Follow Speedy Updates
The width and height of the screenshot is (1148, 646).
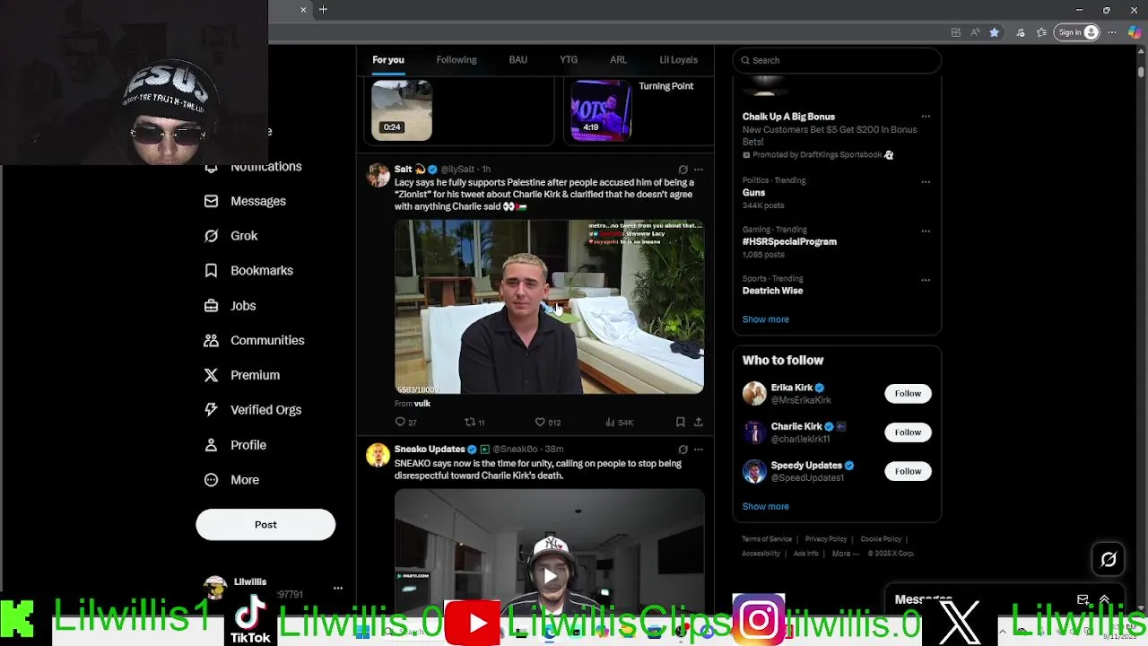click(x=908, y=471)
